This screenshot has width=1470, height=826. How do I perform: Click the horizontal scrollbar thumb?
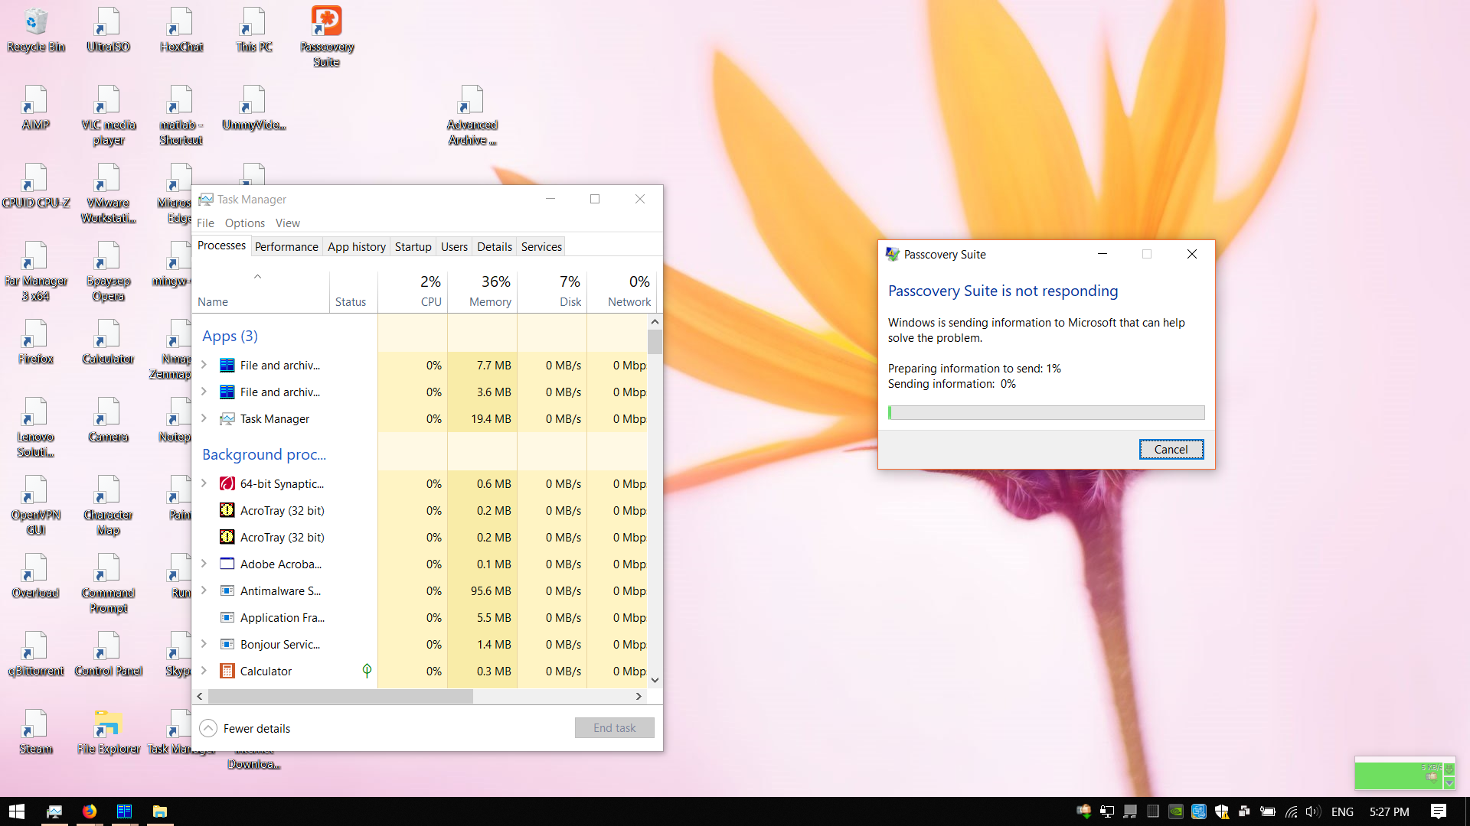pyautogui.click(x=341, y=696)
